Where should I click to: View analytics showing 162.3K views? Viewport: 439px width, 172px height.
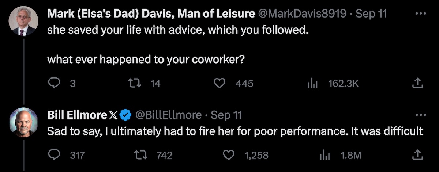[311, 84]
